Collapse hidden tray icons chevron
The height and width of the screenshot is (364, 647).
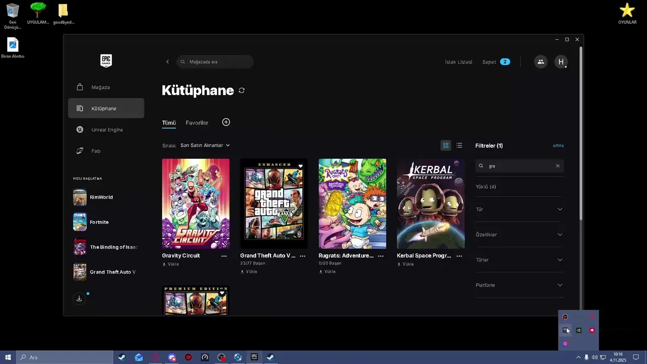point(578,357)
